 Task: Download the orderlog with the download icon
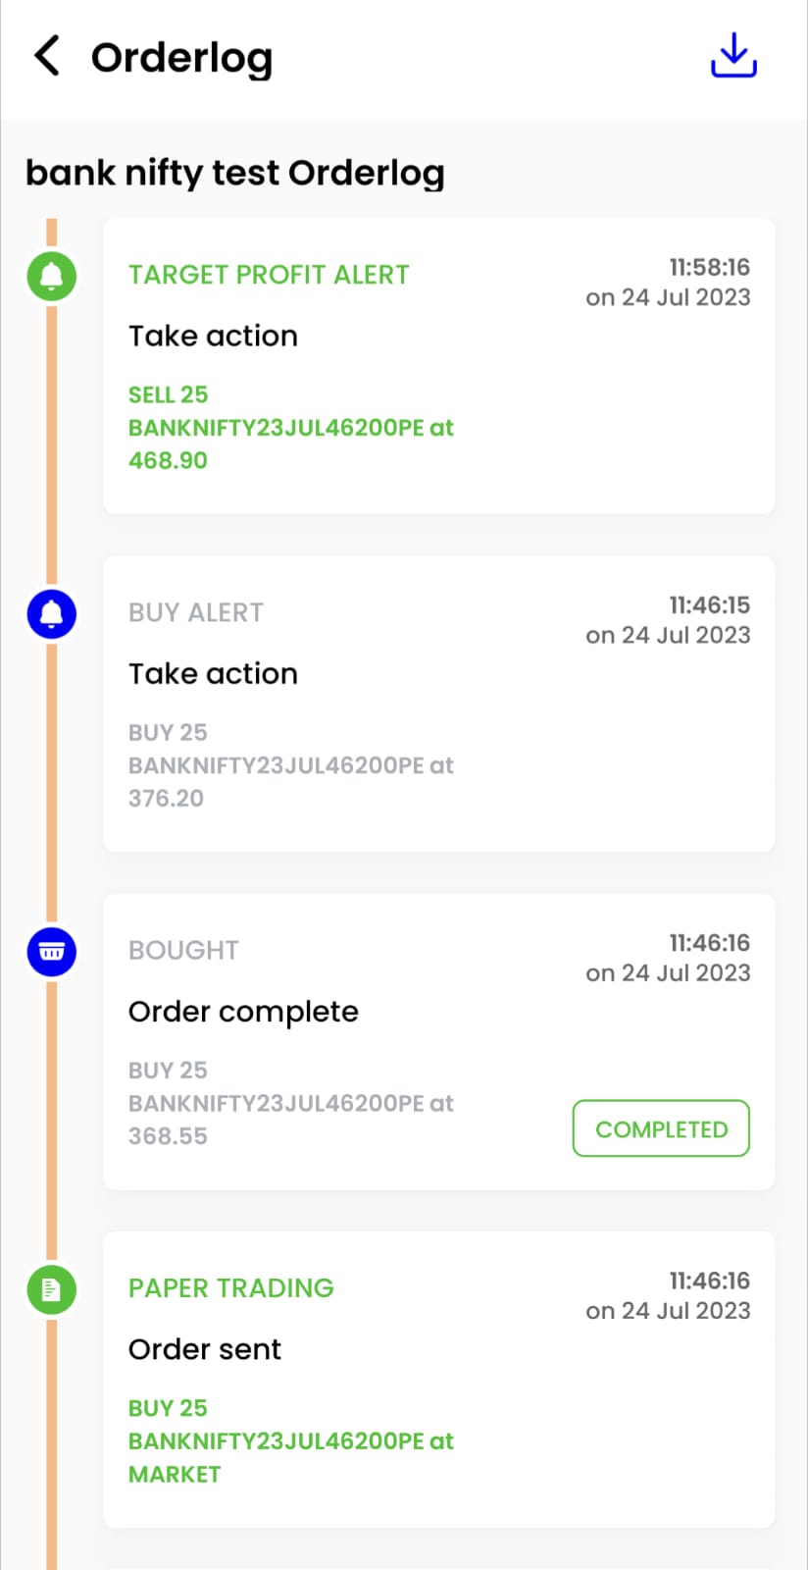pyautogui.click(x=733, y=55)
